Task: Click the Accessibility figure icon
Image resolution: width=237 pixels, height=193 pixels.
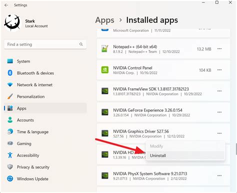Action: click(10, 155)
